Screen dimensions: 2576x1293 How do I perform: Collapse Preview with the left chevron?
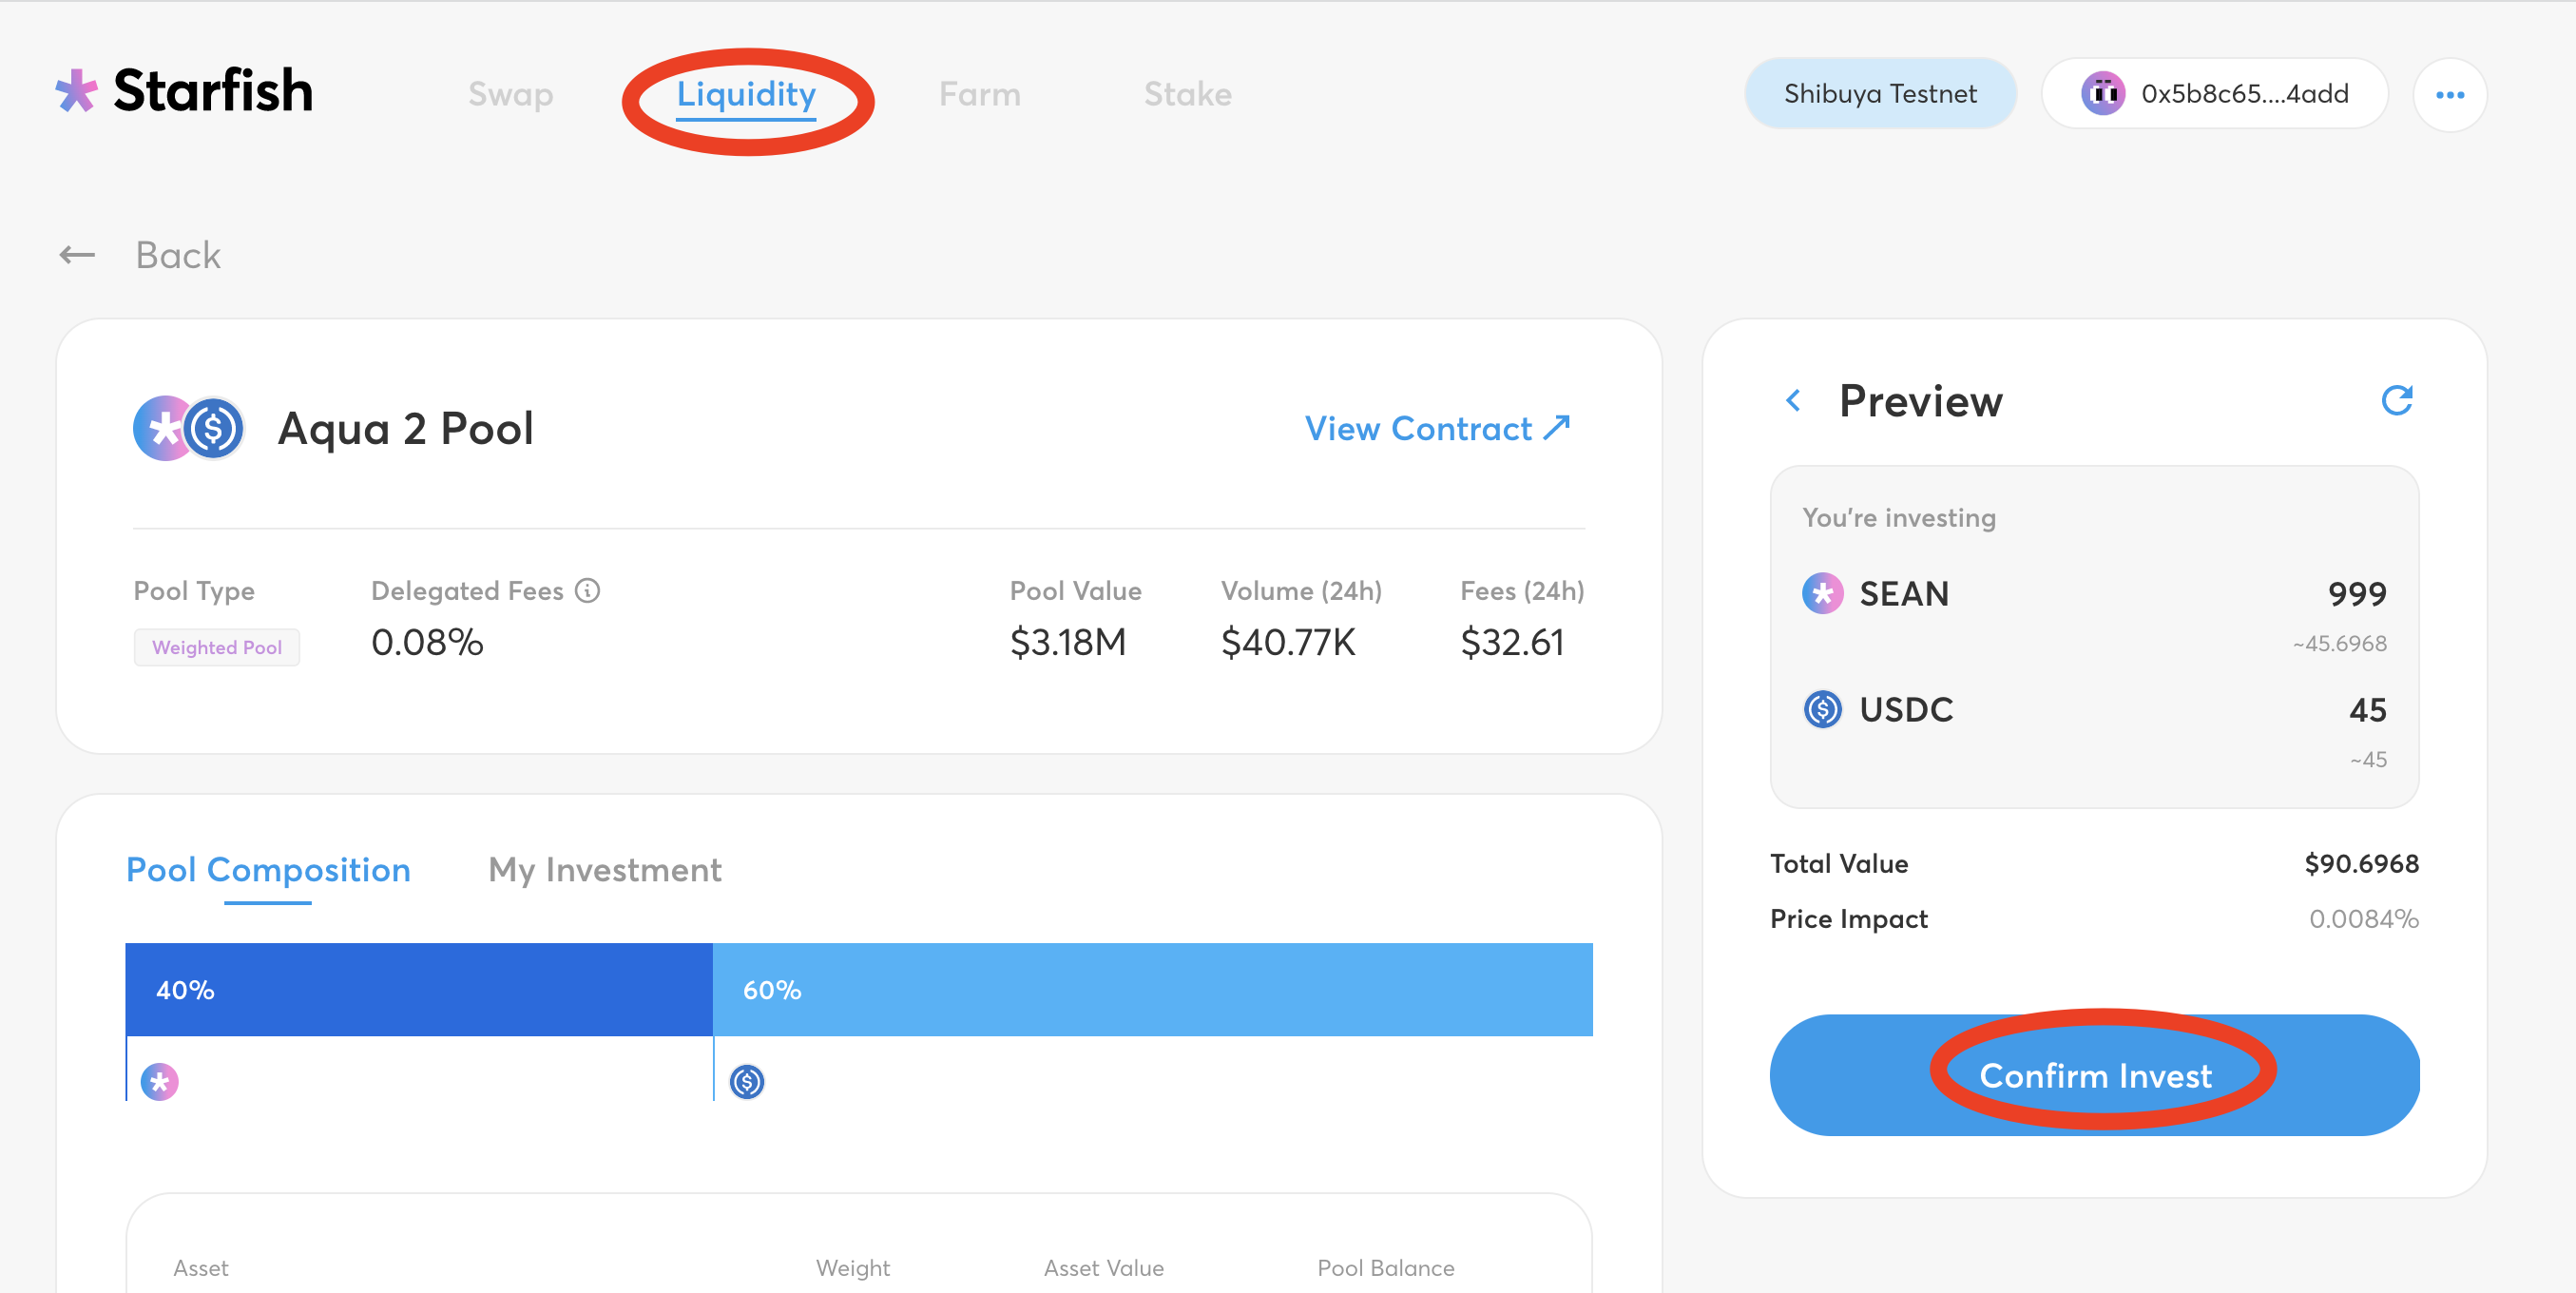tap(1793, 401)
